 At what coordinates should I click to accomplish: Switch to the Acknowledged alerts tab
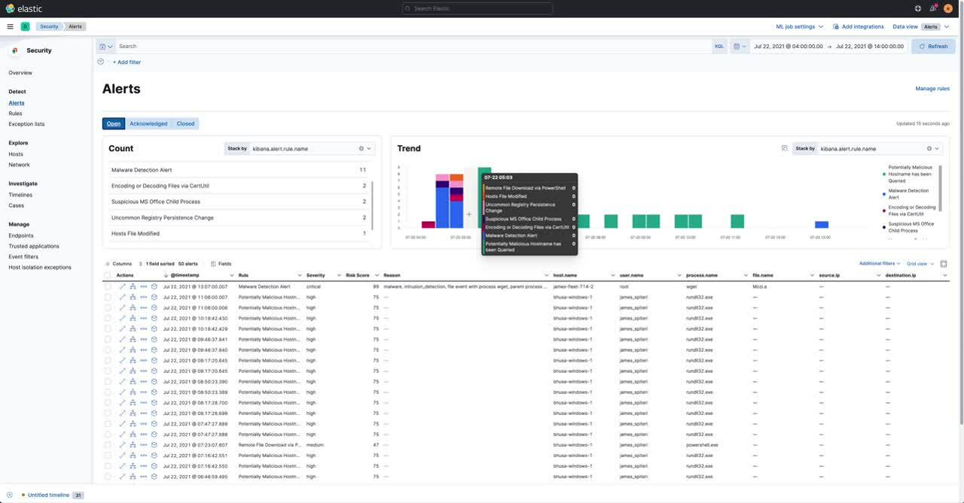click(x=148, y=123)
